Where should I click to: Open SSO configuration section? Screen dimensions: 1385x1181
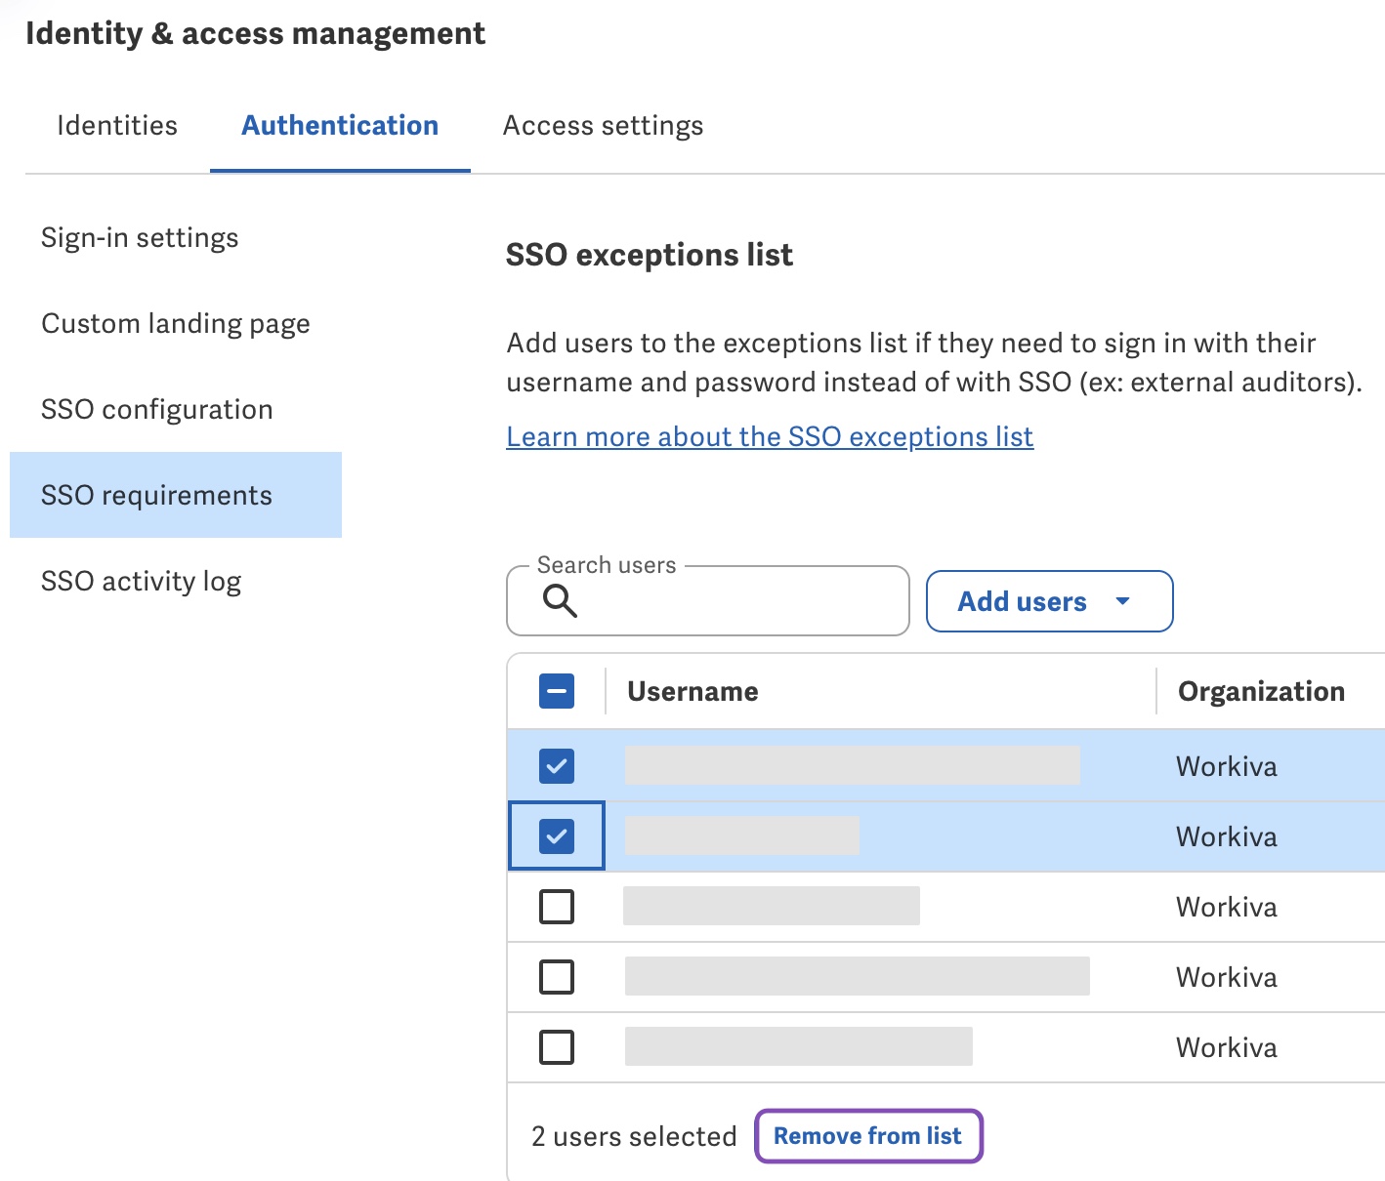click(x=157, y=410)
